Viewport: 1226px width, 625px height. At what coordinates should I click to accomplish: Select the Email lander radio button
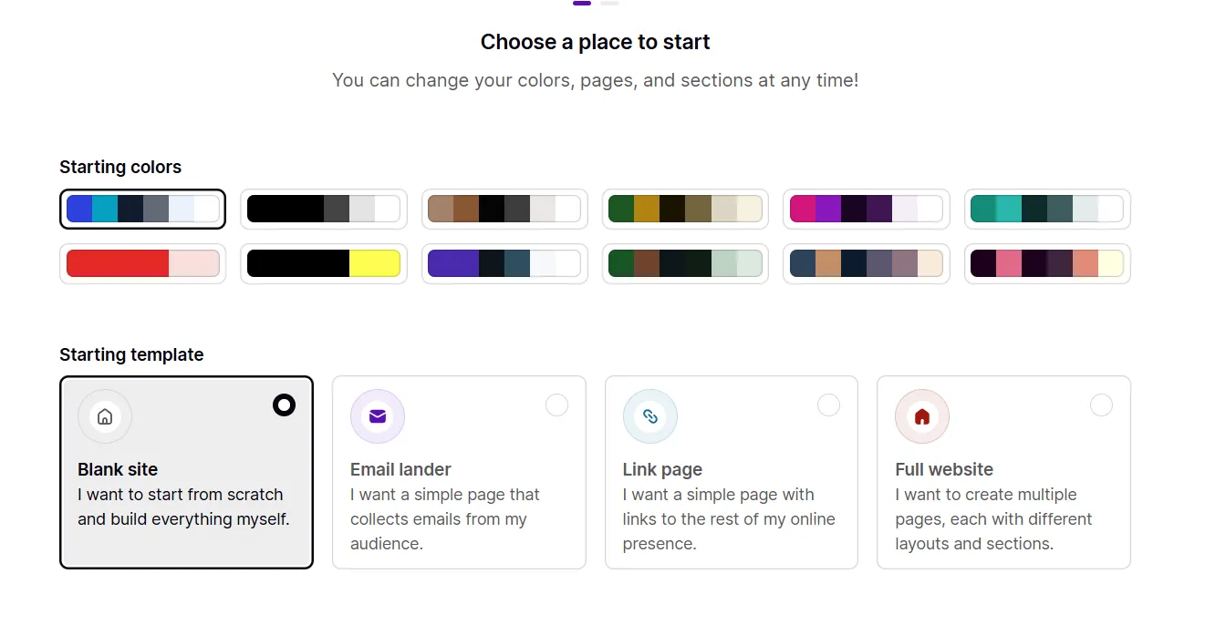point(556,405)
